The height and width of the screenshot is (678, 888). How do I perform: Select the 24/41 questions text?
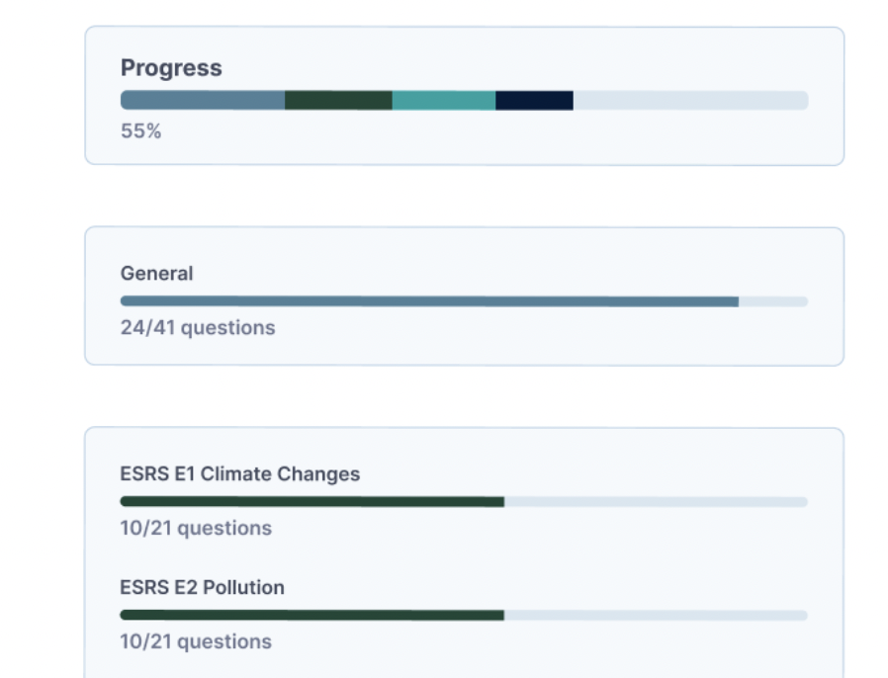[198, 327]
